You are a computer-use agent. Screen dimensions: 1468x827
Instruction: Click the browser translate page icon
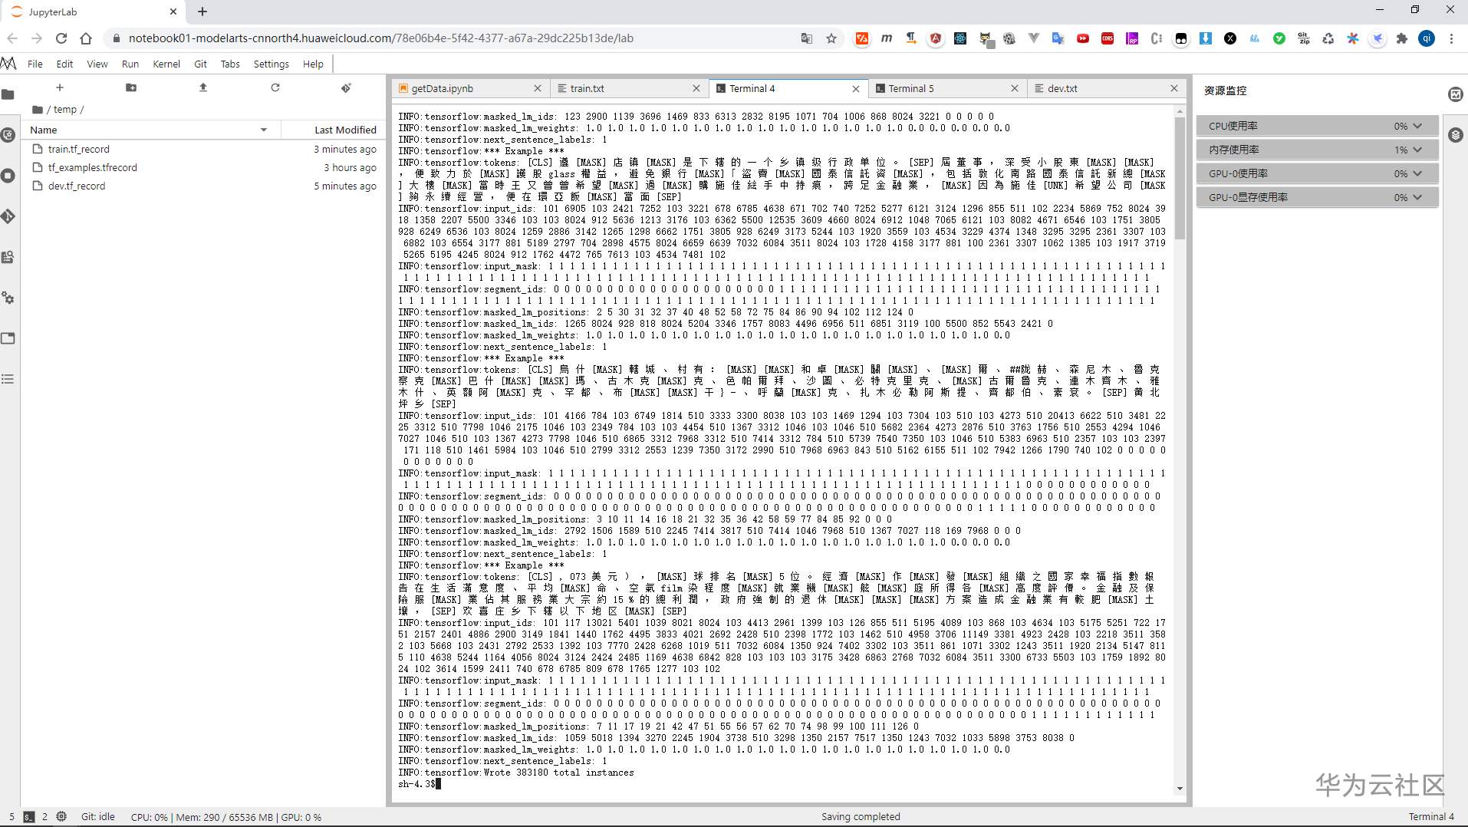point(807,38)
